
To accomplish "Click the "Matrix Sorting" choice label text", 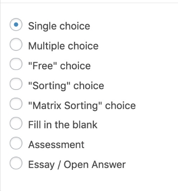I will coord(82,106).
